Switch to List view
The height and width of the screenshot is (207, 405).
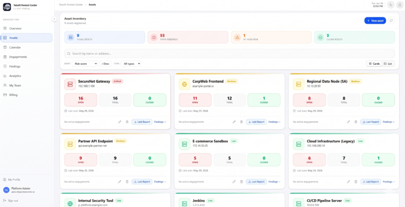(x=388, y=64)
